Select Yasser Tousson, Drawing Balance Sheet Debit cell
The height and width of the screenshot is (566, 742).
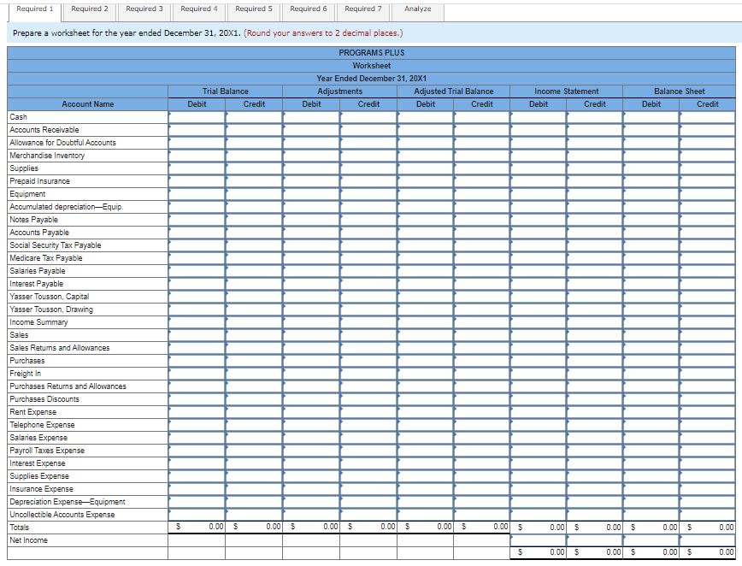pos(651,309)
